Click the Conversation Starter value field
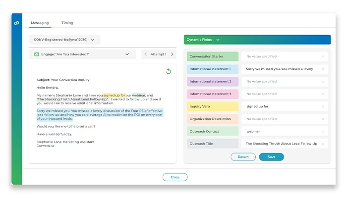 tap(285, 56)
